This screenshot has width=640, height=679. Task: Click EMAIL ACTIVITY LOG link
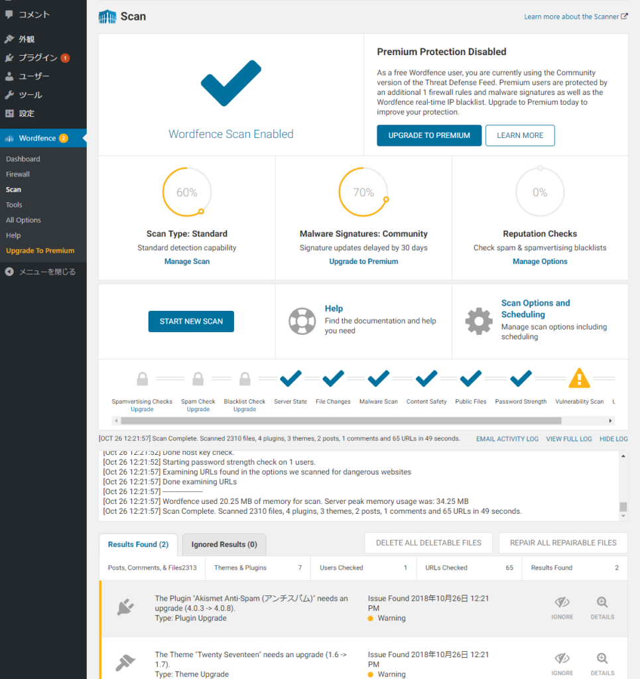pos(507,439)
